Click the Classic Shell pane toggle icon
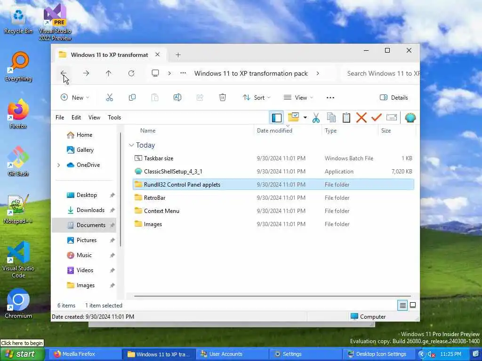Image resolution: width=482 pixels, height=361 pixels. [277, 118]
